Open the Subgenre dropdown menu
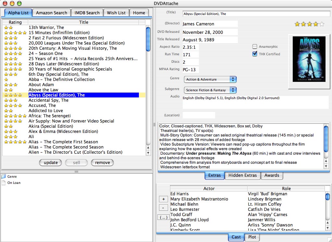Screen dimensions: 332x242 (210, 90)
